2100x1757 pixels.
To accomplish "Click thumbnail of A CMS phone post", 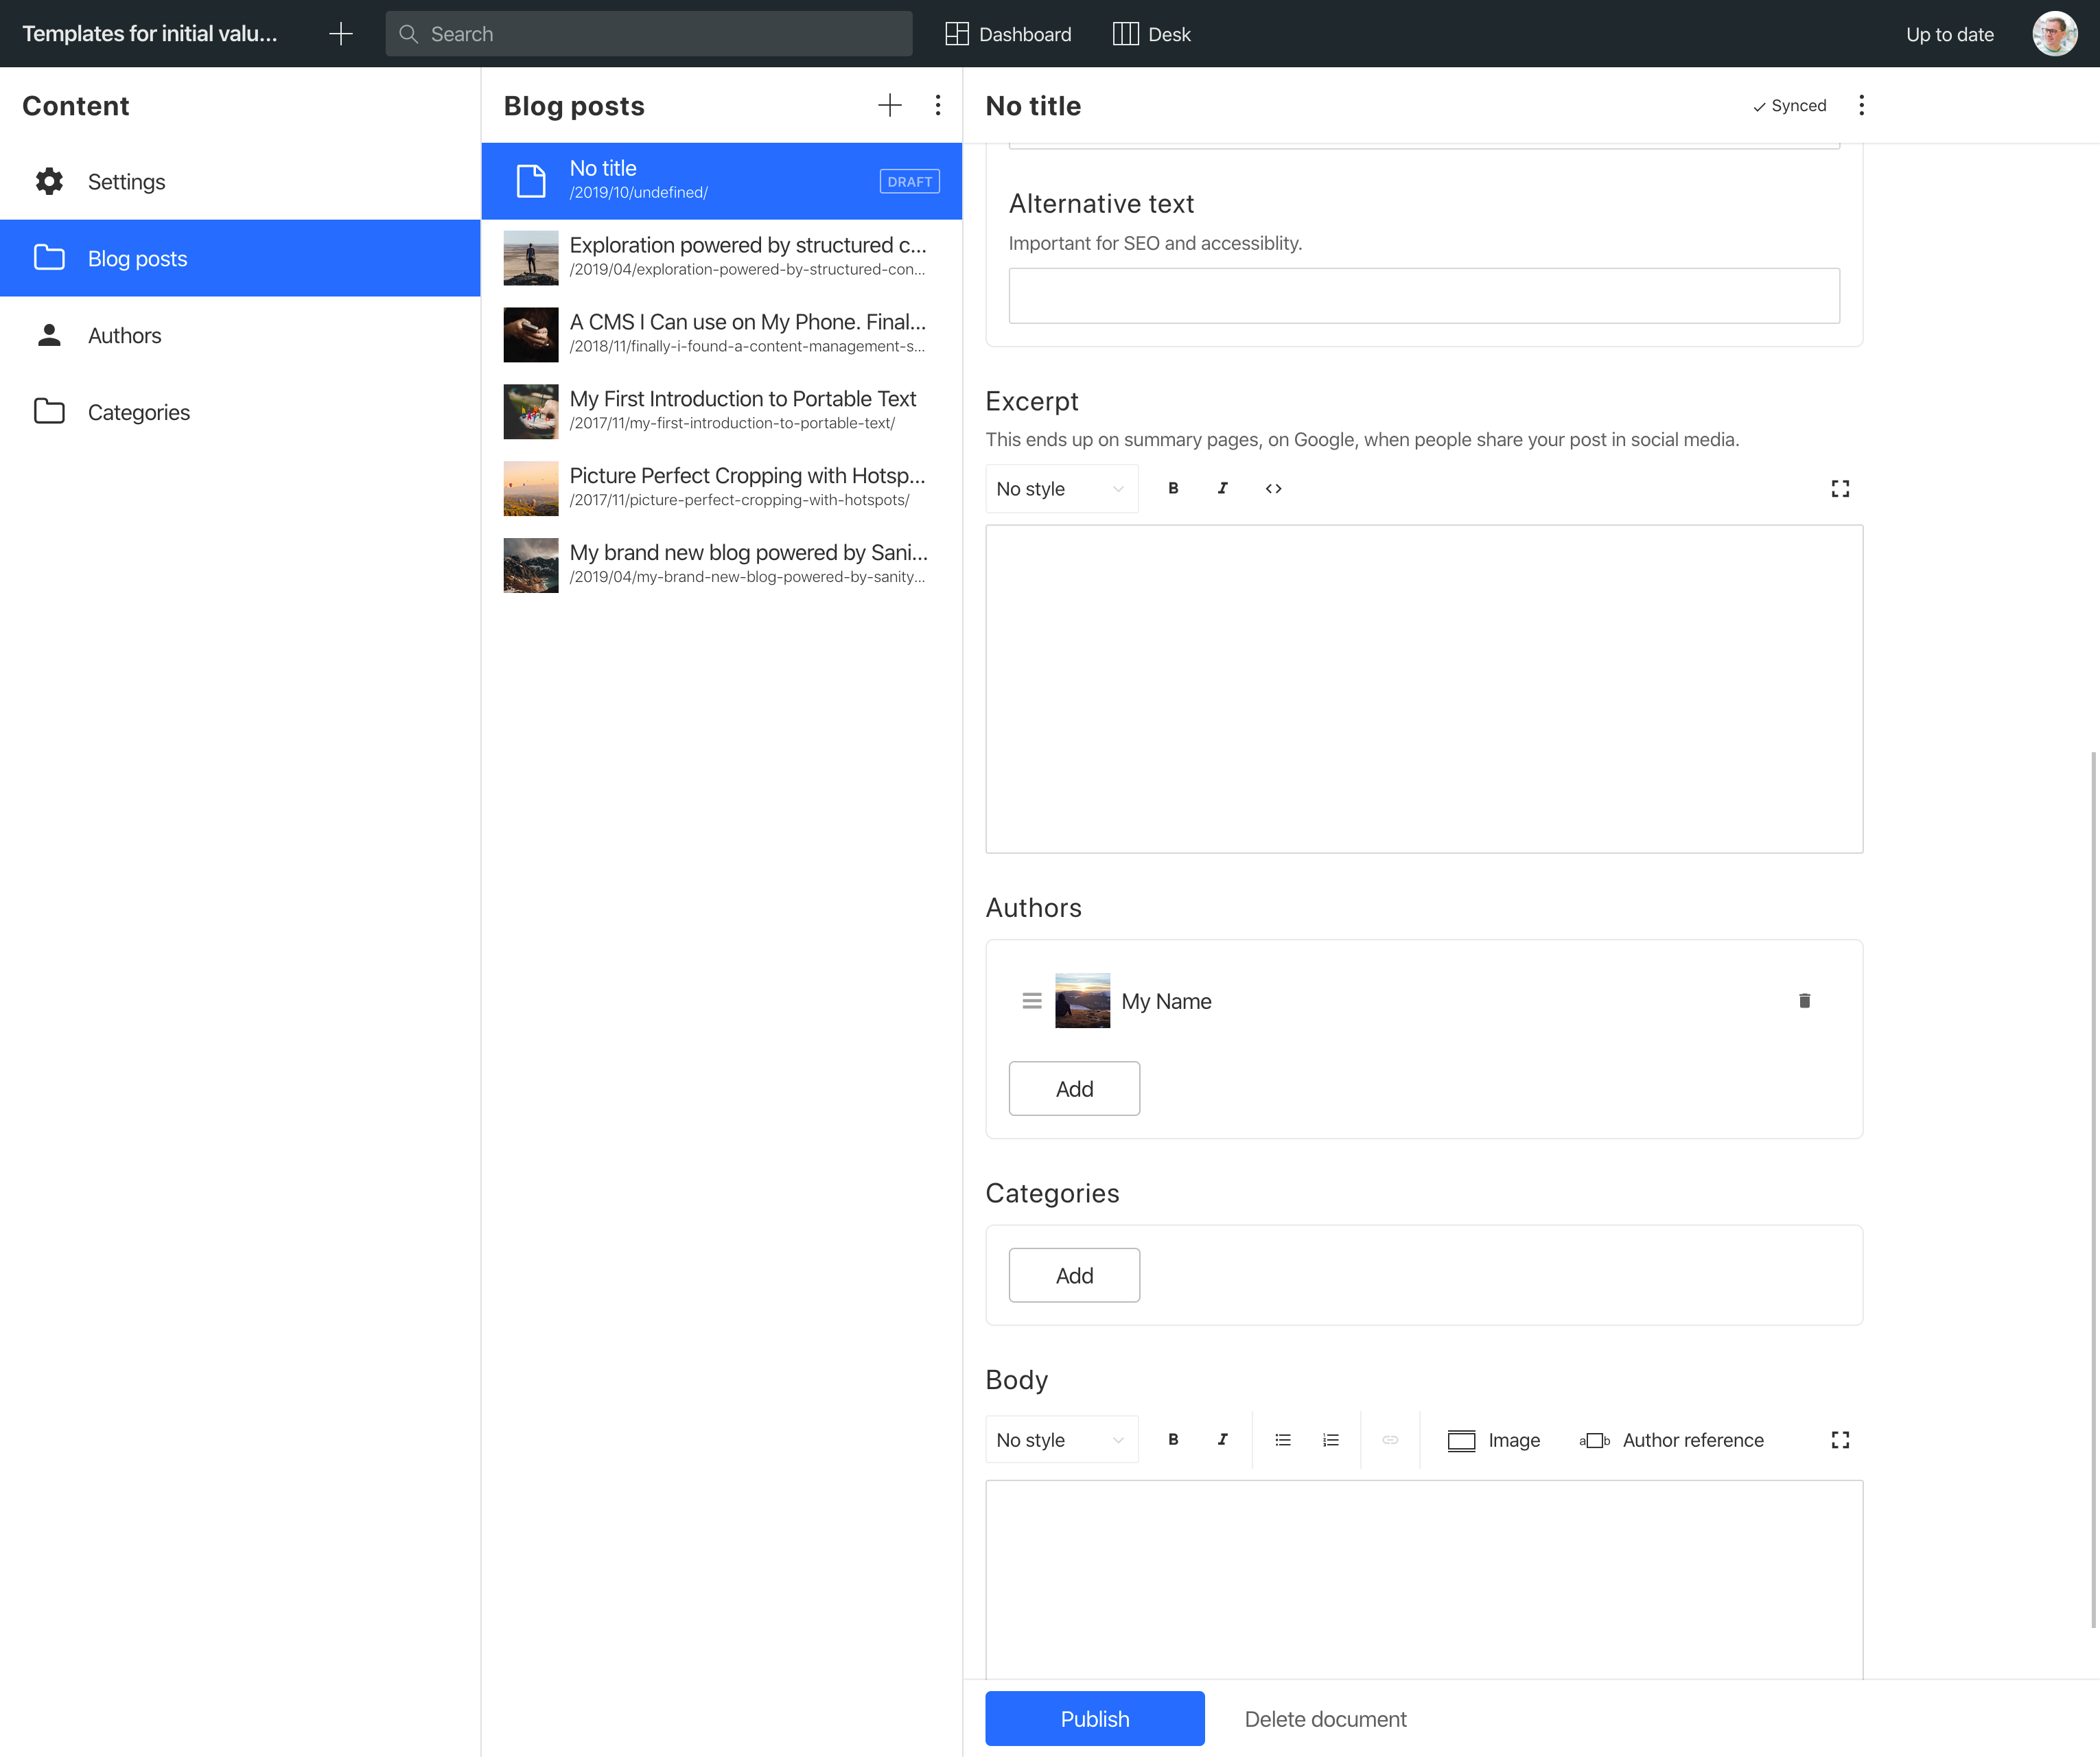I will click(531, 335).
